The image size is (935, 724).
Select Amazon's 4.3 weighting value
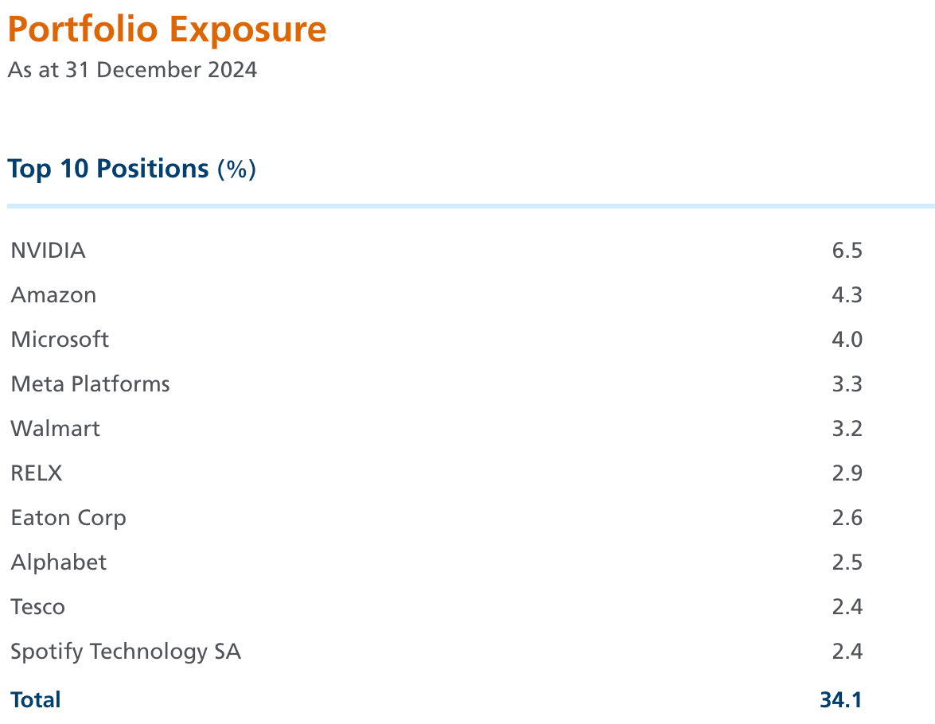coord(847,295)
